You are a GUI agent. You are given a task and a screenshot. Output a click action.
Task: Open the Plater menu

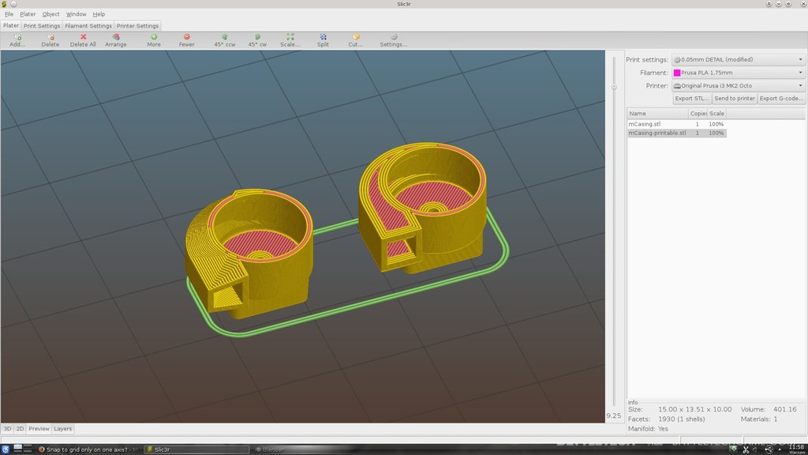28,14
